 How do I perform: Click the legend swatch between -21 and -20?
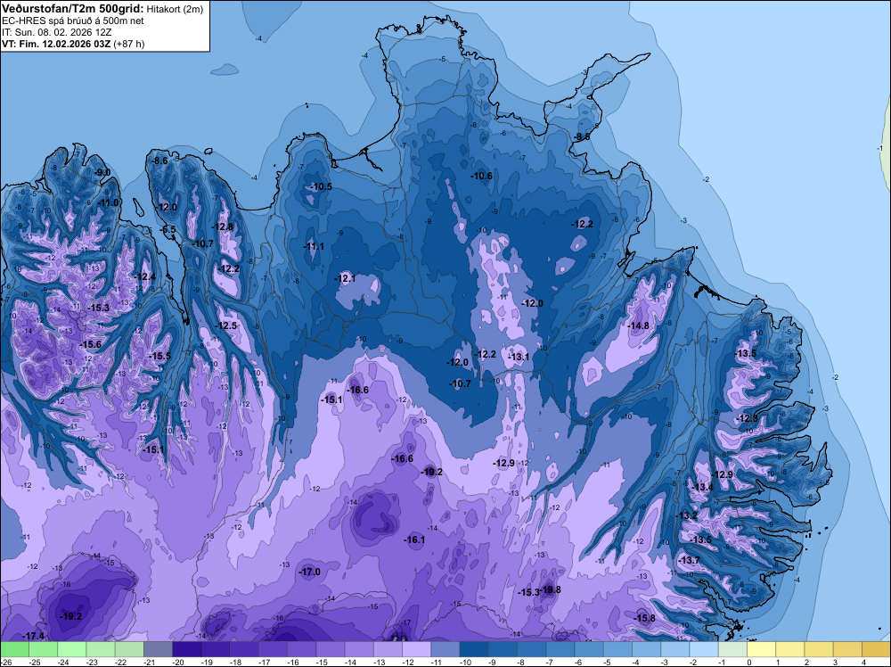[158, 649]
